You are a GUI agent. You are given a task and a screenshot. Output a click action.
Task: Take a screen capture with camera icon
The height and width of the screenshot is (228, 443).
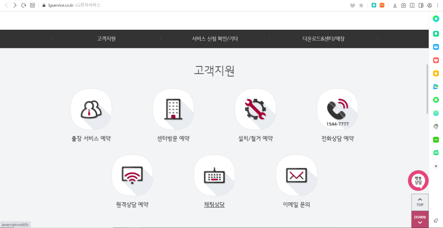[x=403, y=5]
